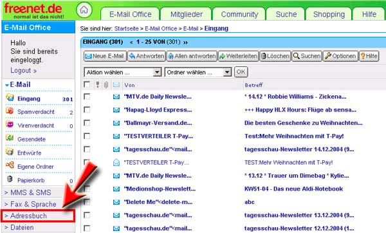This screenshot has width=386, height=233.
Task: Check the Dallmayr-Versand.de mail checkbox
Action: 87,123
